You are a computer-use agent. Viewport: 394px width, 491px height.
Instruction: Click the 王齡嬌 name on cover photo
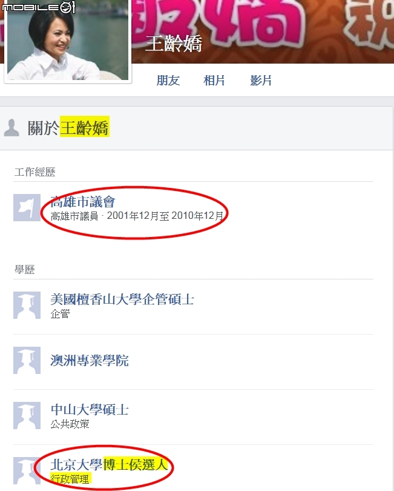(x=174, y=44)
